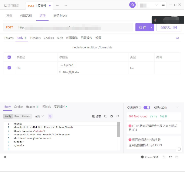
Task: Switch response view to Pretty
Action: (x=8, y=116)
